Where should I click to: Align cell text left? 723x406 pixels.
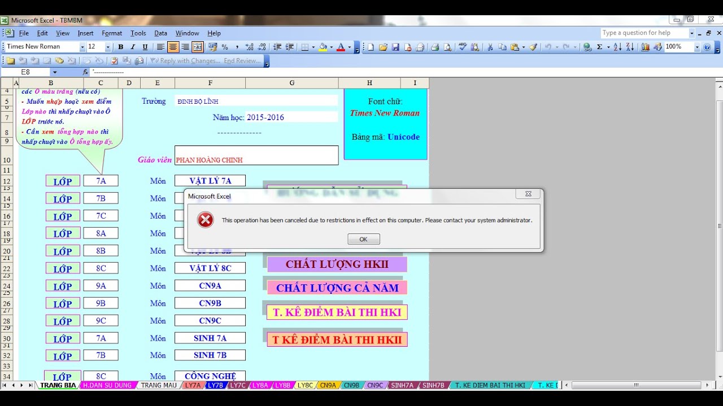click(x=160, y=47)
